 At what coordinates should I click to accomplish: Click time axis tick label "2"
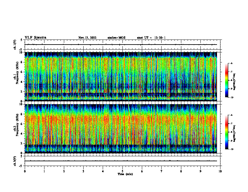pyautogui.click(x=64, y=171)
